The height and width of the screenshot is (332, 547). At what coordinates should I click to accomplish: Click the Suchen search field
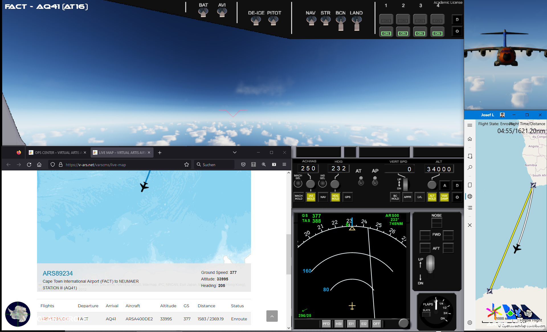pos(214,164)
